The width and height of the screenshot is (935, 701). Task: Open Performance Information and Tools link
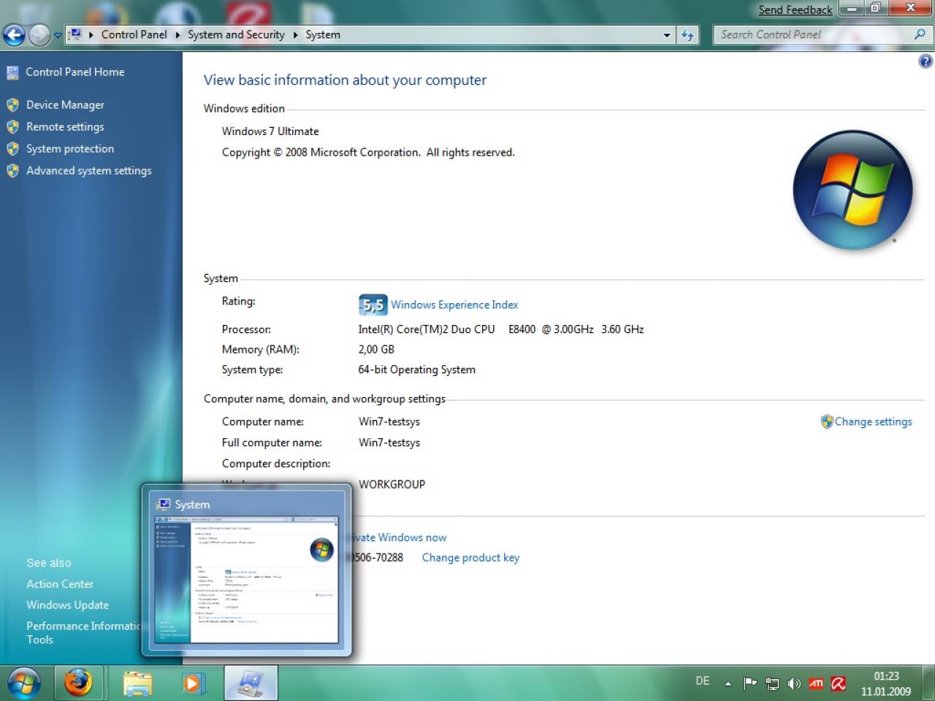[x=83, y=632]
